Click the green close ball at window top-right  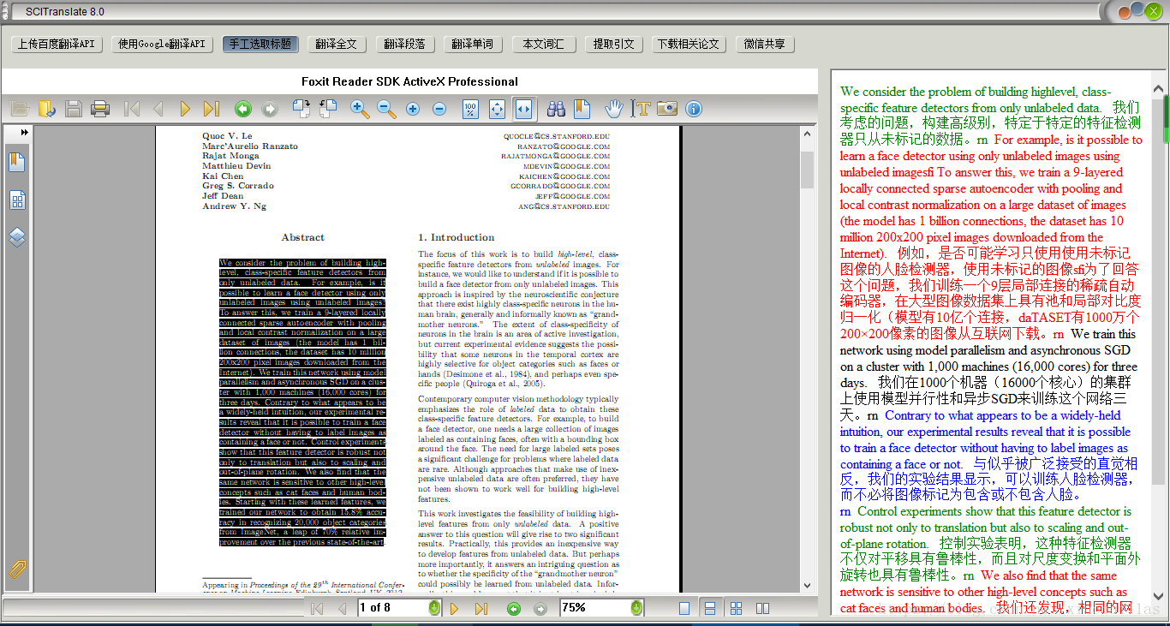[x=1154, y=11]
